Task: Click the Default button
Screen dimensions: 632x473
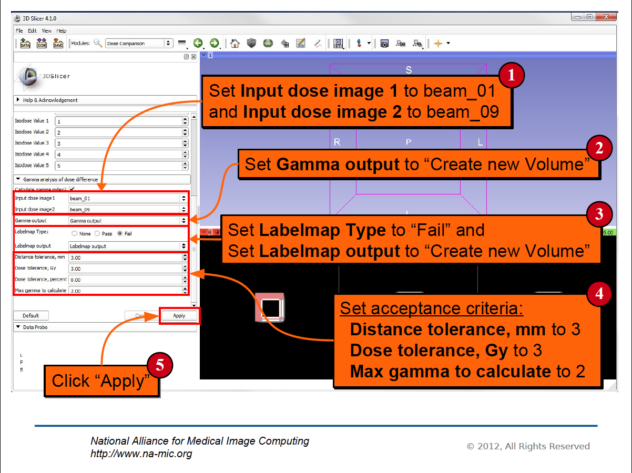Action: (31, 316)
